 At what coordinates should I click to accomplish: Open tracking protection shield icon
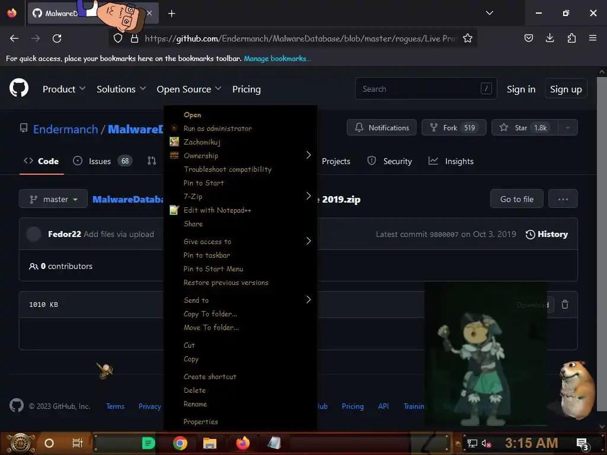click(x=118, y=39)
